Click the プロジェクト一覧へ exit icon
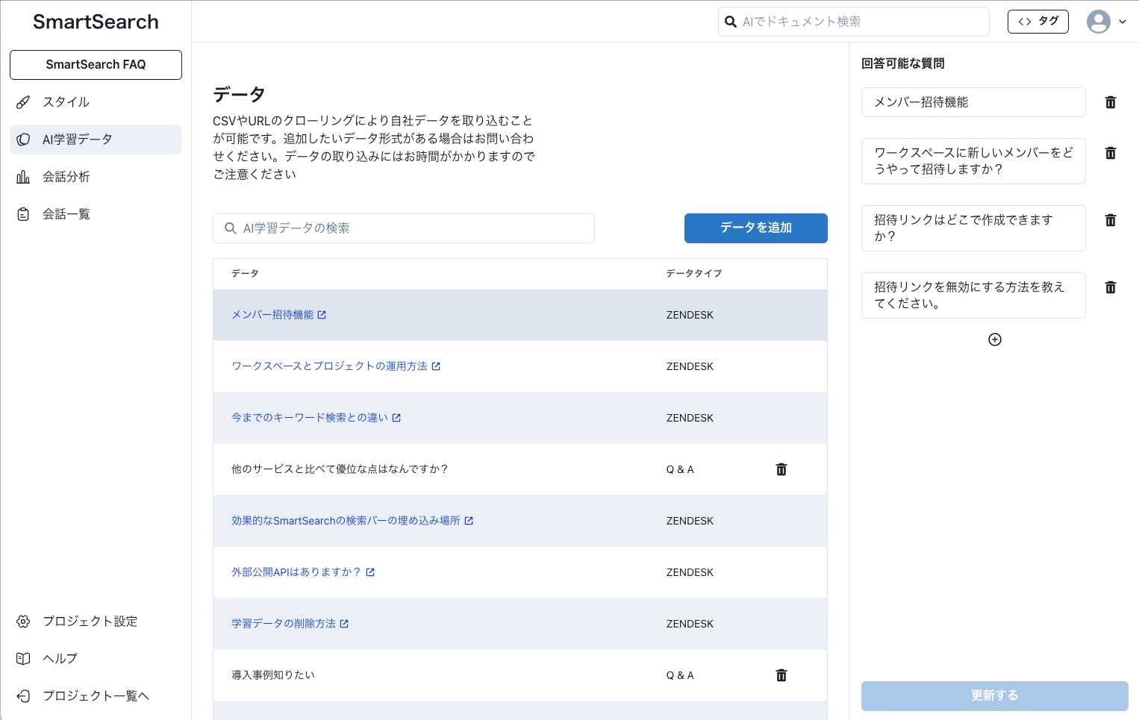The width and height of the screenshot is (1139, 720). pyautogui.click(x=23, y=696)
